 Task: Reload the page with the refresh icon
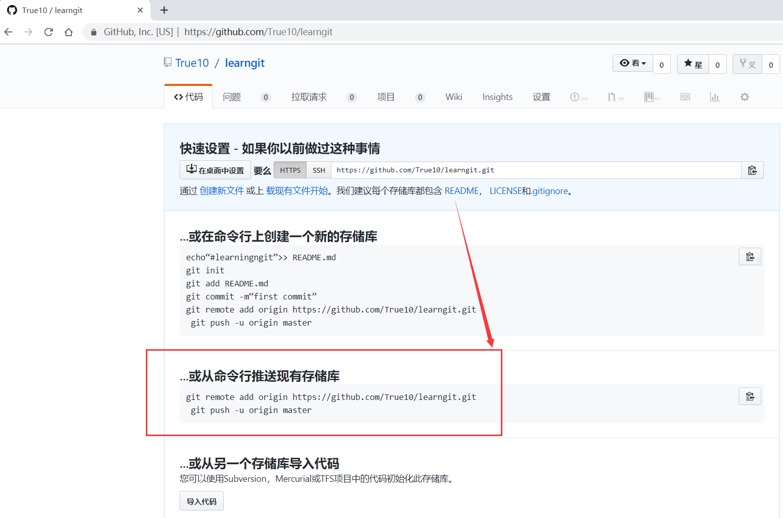(49, 32)
